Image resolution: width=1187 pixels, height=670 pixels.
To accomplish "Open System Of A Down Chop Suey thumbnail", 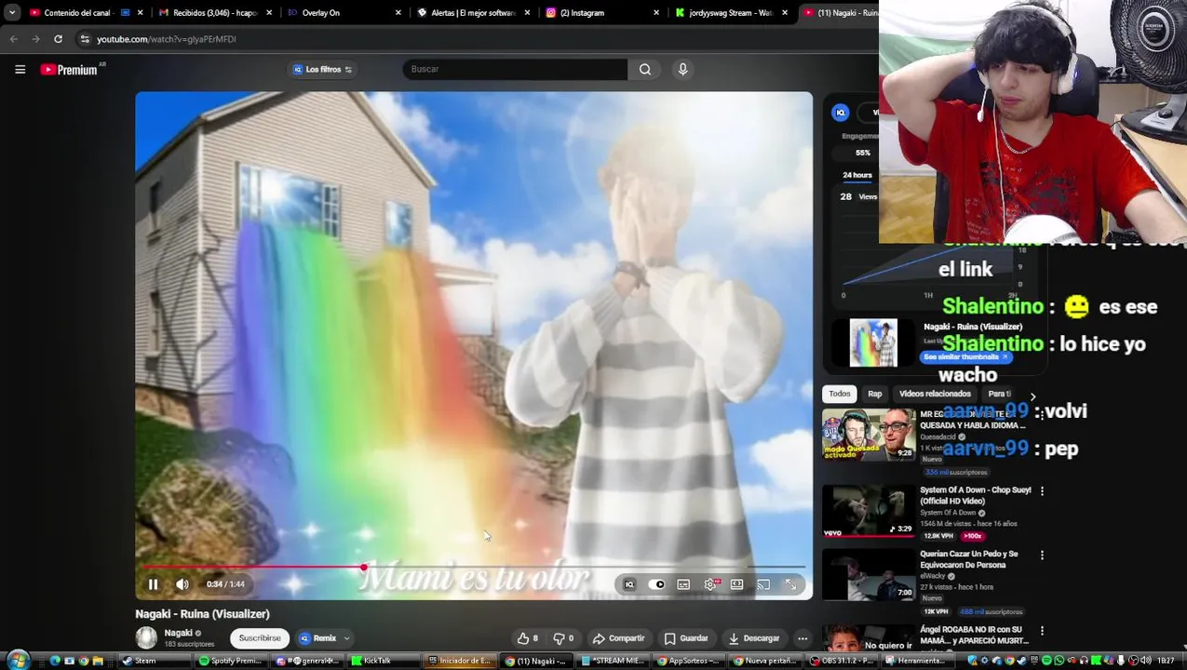I will pyautogui.click(x=869, y=511).
